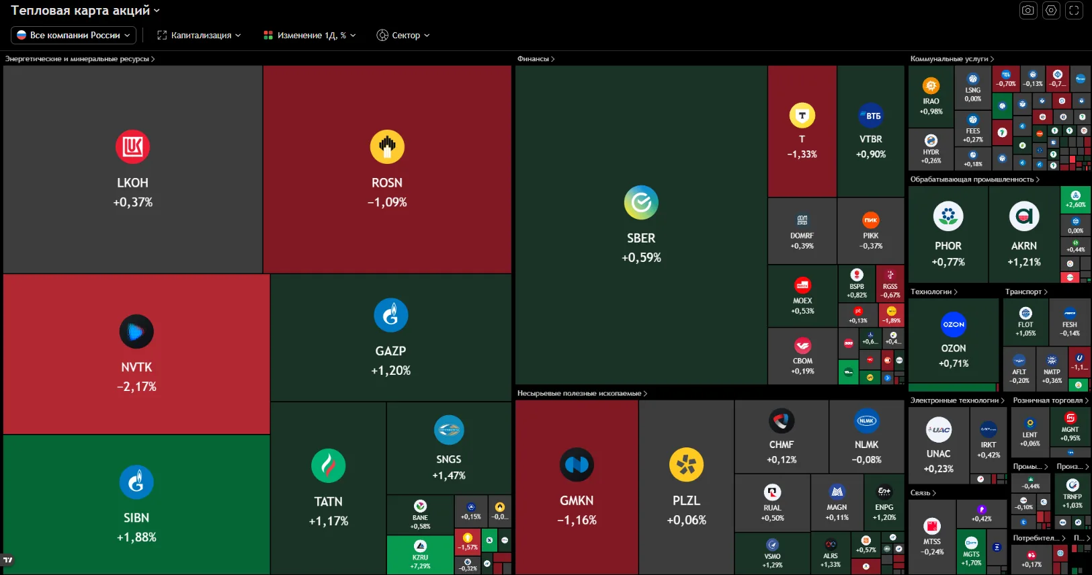Click the TATN Tatneft logo
This screenshot has height=575, width=1092.
tap(329, 466)
